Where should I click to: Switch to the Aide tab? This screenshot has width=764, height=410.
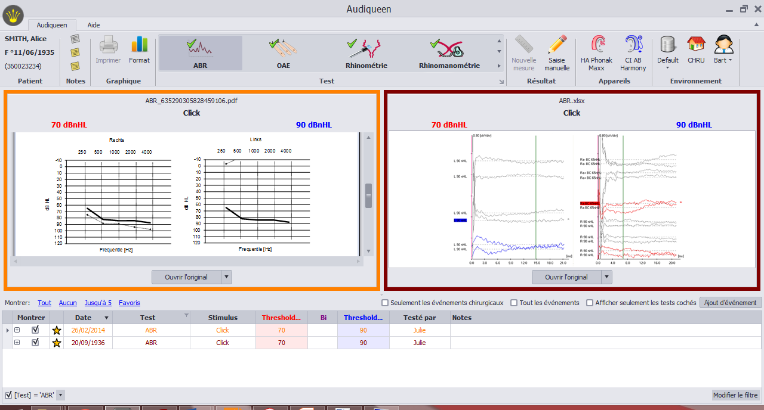click(93, 25)
